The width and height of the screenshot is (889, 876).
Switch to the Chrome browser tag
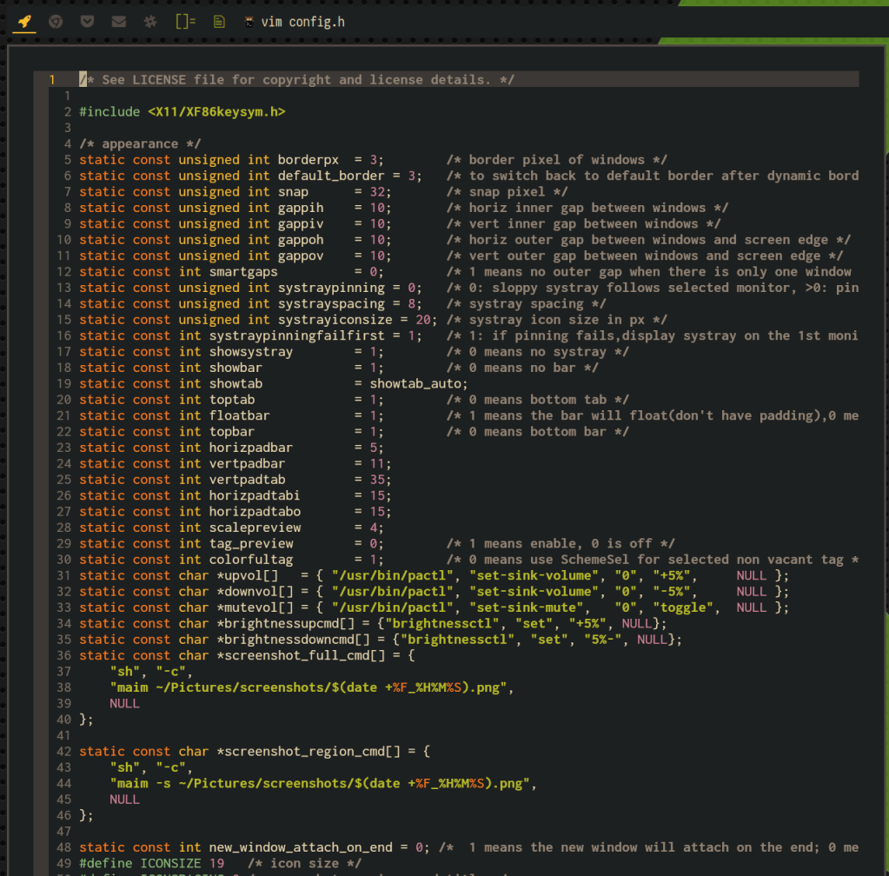tap(56, 22)
